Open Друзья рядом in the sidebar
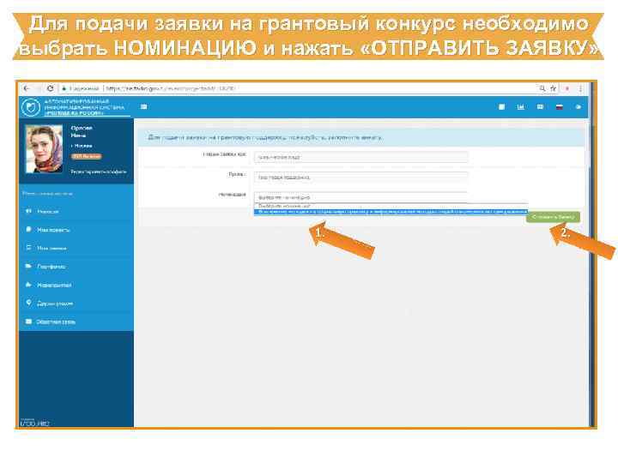The image size is (618, 463). point(55,304)
